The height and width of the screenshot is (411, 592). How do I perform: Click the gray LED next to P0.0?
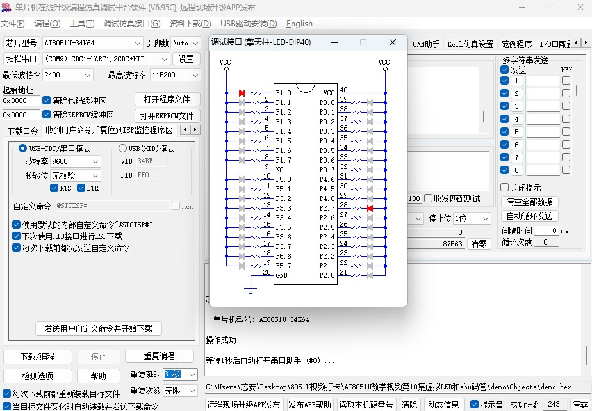pos(370,102)
